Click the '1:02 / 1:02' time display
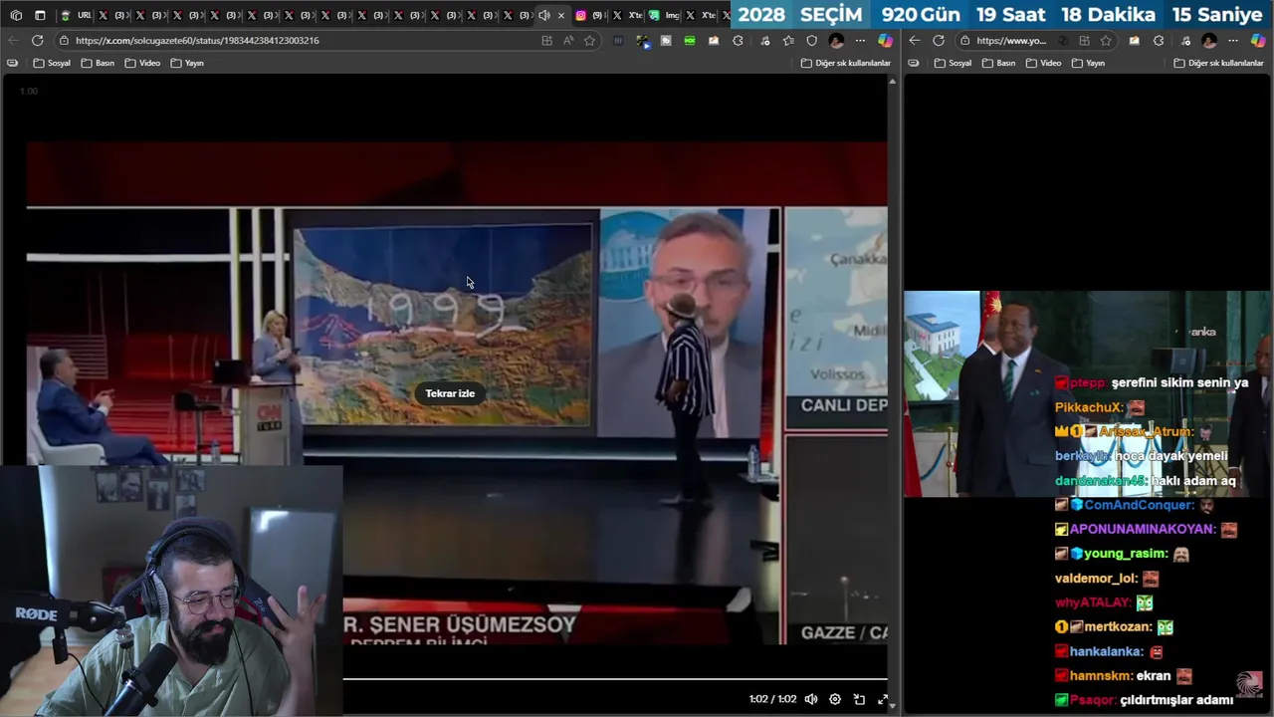Screen dimensions: 1274x717 [772, 699]
